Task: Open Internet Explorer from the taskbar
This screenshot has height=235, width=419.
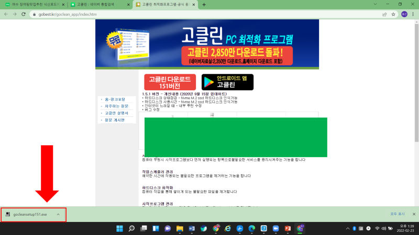Action: tap(228, 229)
